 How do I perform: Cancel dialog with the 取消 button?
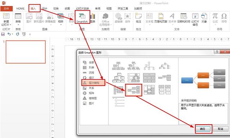click(x=221, y=129)
